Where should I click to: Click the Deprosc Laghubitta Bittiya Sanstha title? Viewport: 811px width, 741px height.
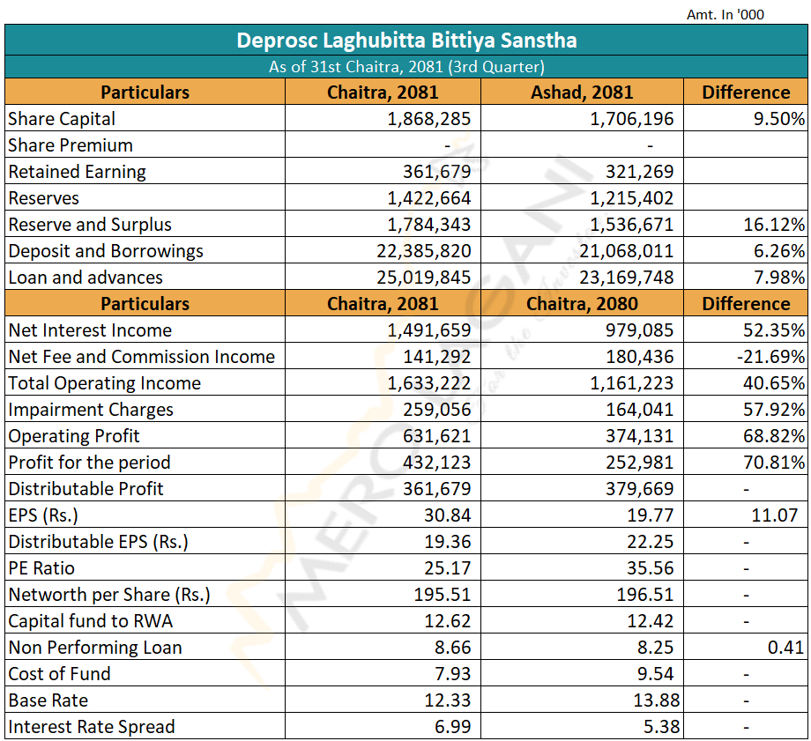[406, 41]
